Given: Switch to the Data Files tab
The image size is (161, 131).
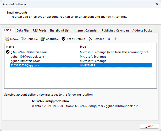Looking at the screenshot, I should [x=23, y=30].
